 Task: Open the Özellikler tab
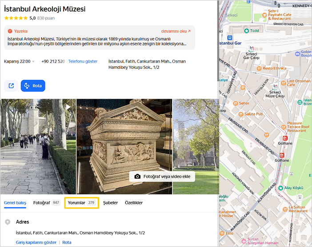point(134,203)
